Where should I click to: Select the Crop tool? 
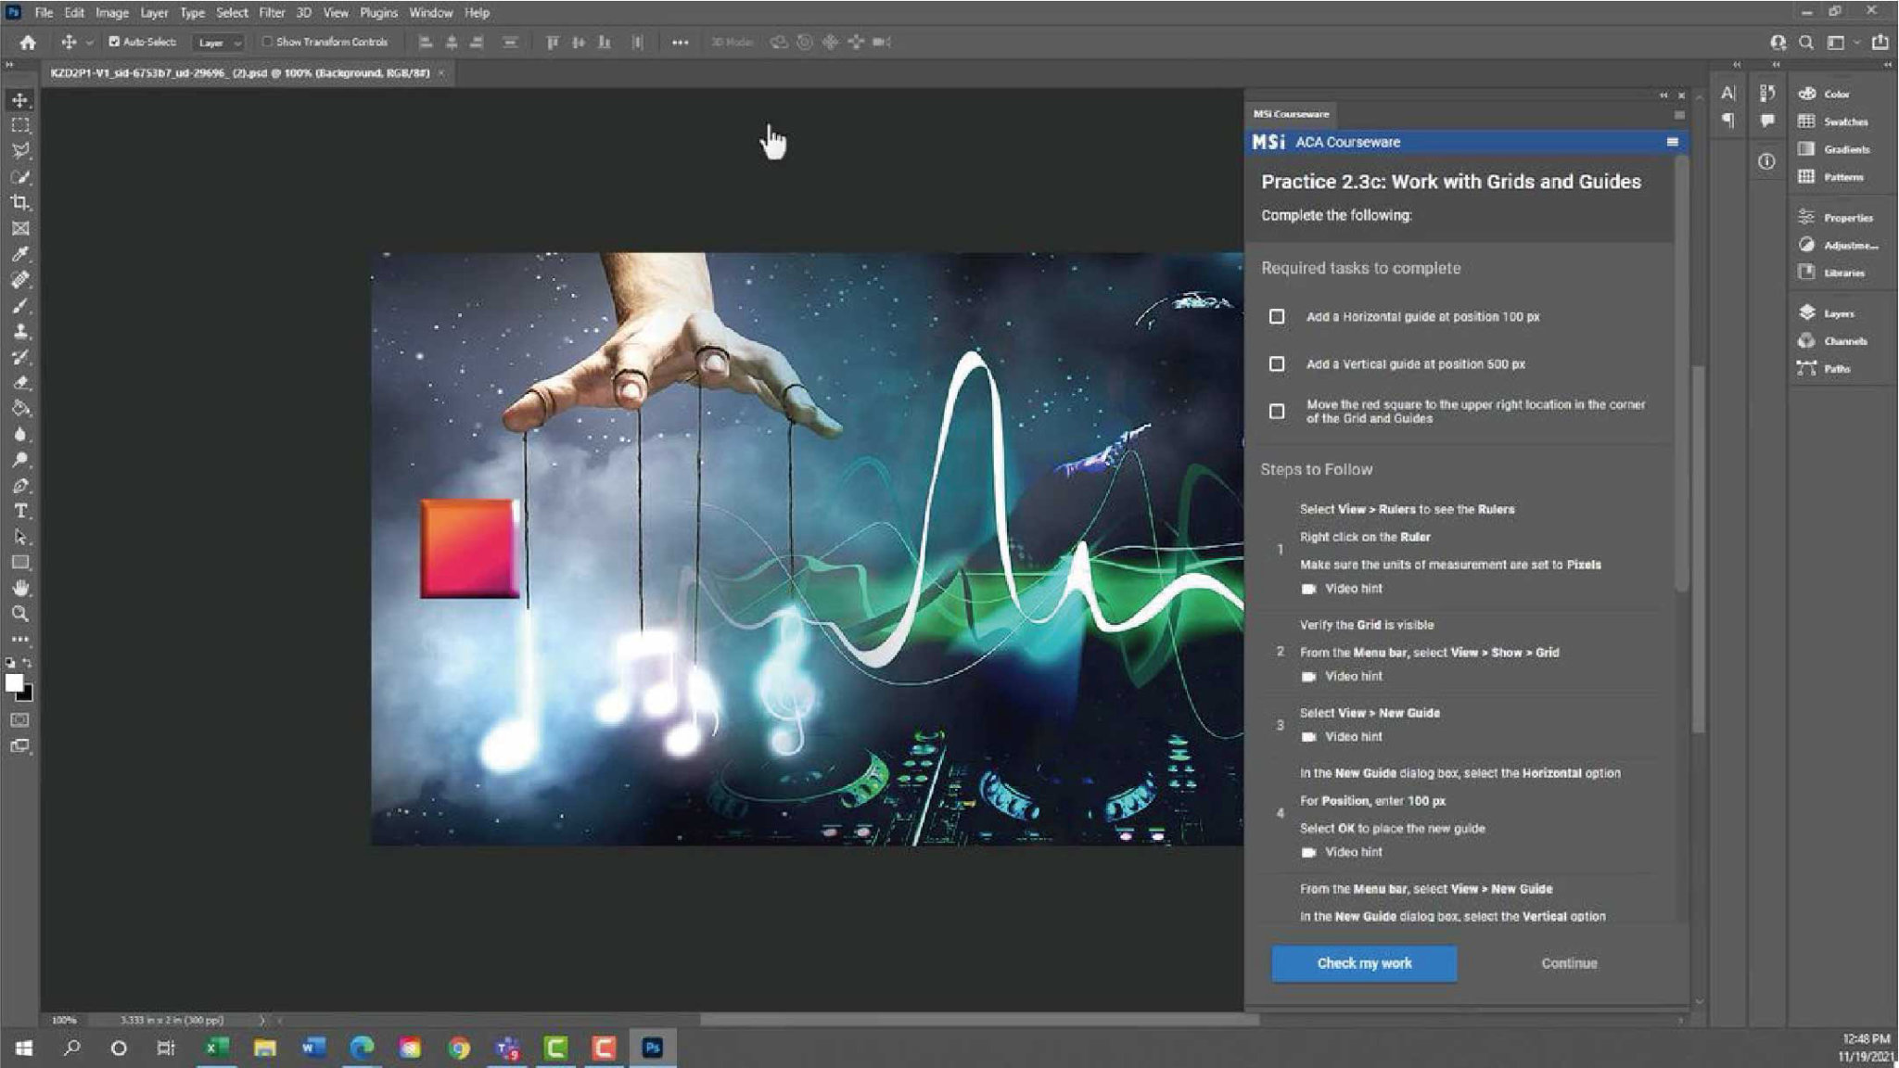[x=19, y=202]
